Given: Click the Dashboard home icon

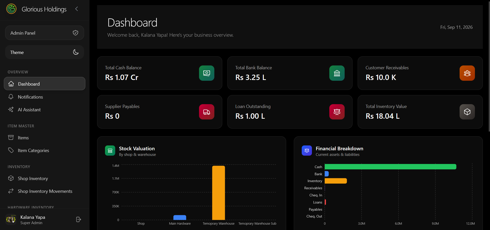Looking at the screenshot, I should tap(11, 84).
